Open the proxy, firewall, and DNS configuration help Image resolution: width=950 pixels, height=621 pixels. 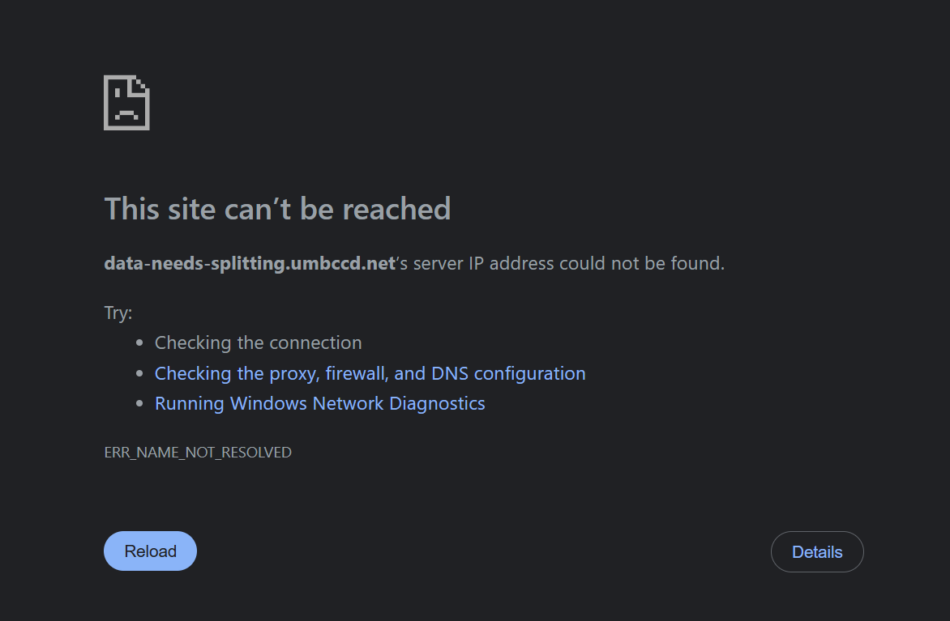tap(370, 373)
